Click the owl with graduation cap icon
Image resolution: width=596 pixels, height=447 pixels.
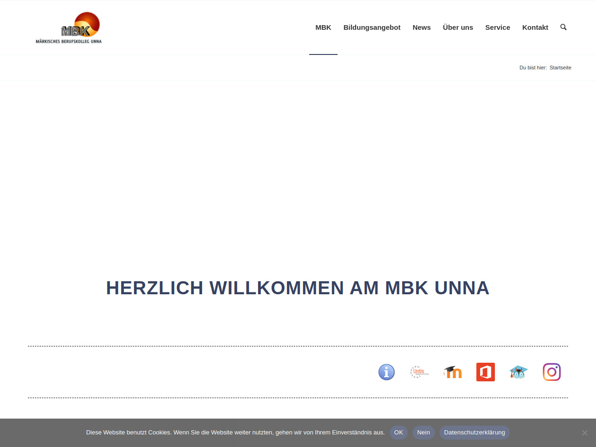tap(518, 372)
